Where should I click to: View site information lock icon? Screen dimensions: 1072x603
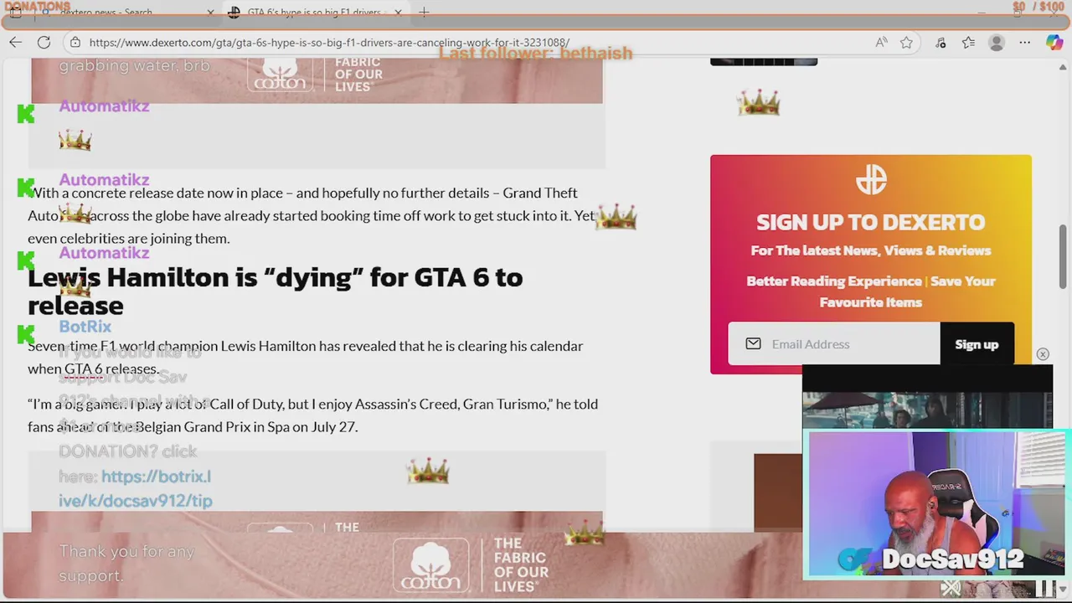tap(75, 42)
